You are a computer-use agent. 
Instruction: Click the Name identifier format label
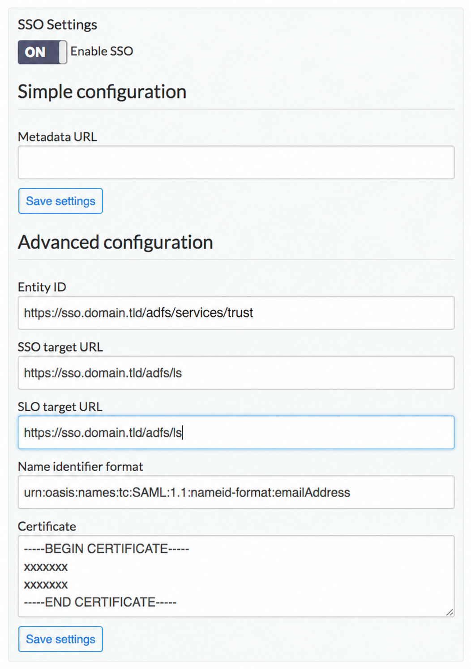point(81,467)
